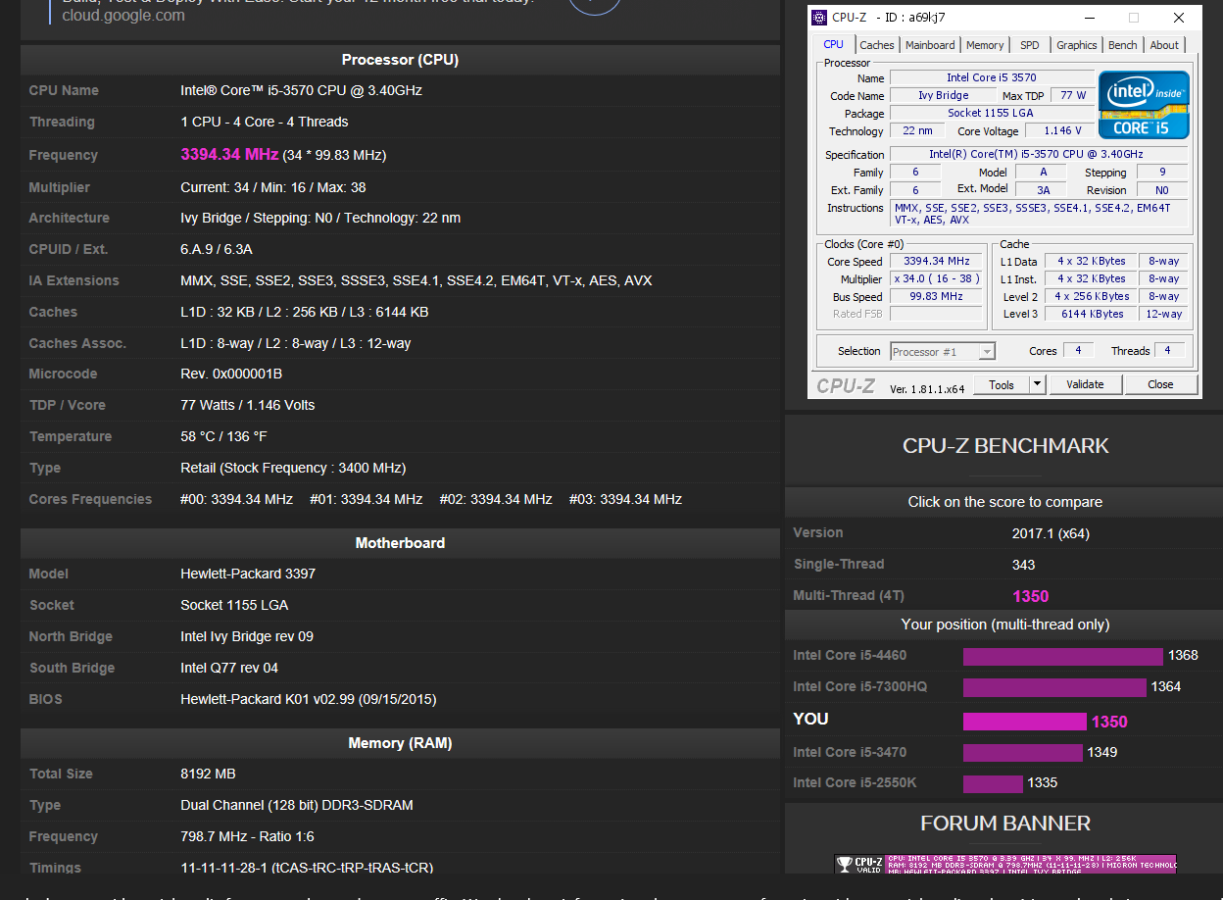This screenshot has height=900, width=1223.
Task: Click the BIOS version K01 v02.99 text
Action: click(x=309, y=699)
